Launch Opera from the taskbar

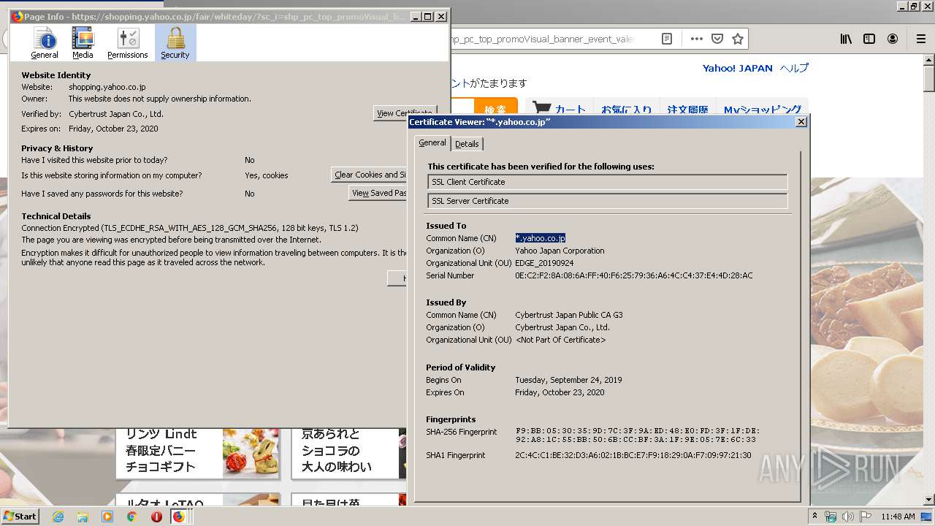tap(156, 517)
